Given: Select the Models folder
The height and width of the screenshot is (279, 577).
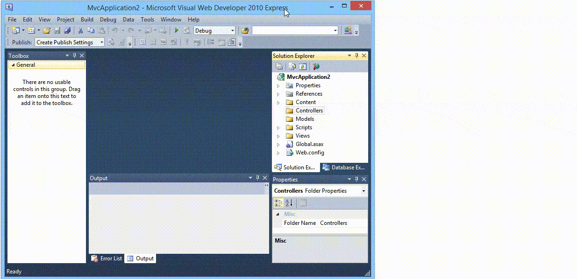Looking at the screenshot, I should click(305, 119).
